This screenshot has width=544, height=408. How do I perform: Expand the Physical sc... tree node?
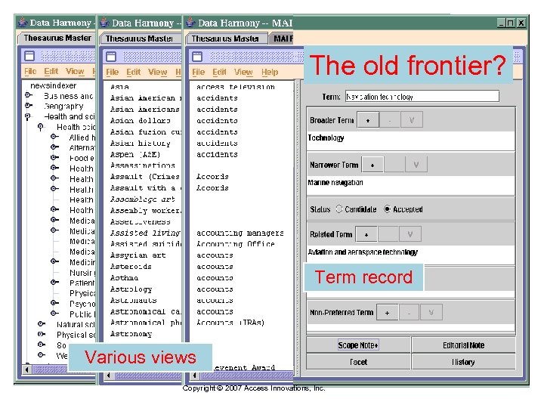pyautogui.click(x=42, y=335)
